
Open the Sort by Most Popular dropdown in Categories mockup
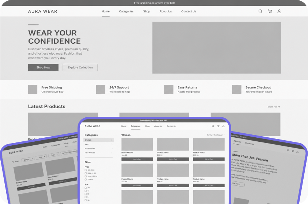tap(216, 135)
